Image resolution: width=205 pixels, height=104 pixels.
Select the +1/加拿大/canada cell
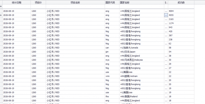click(142, 48)
